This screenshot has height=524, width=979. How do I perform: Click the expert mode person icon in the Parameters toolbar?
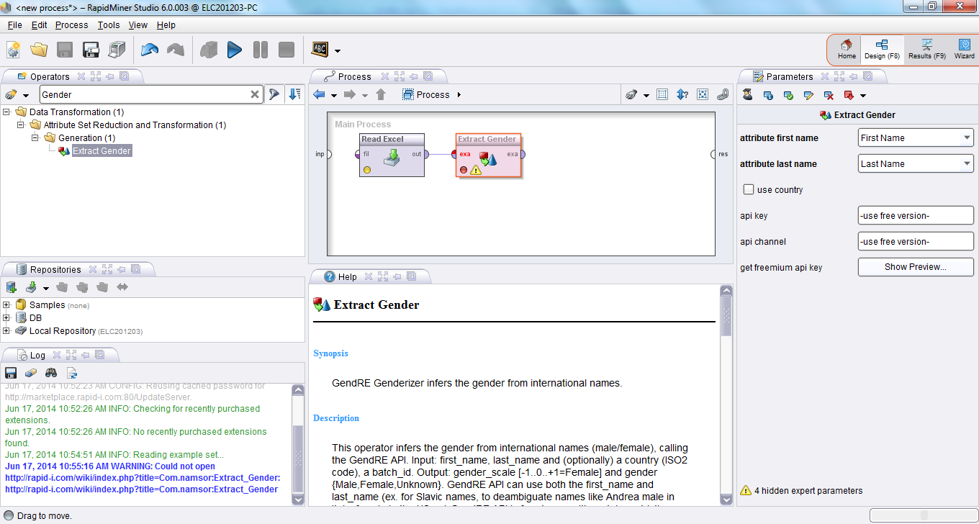[748, 95]
